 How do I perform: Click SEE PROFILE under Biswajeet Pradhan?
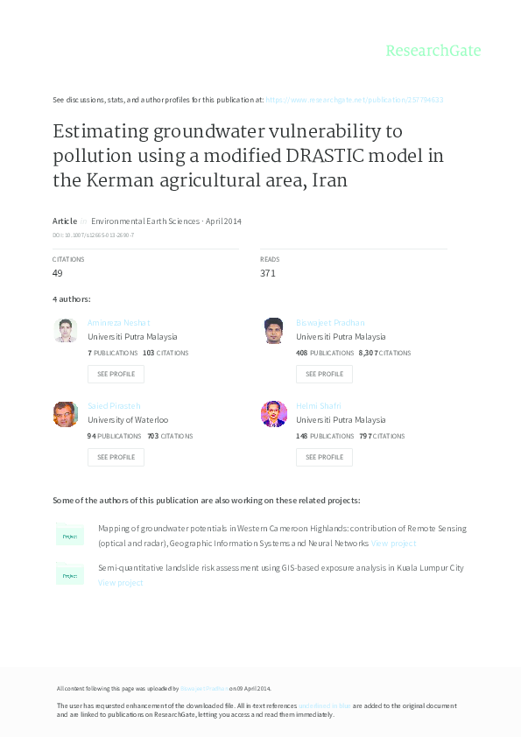point(324,374)
